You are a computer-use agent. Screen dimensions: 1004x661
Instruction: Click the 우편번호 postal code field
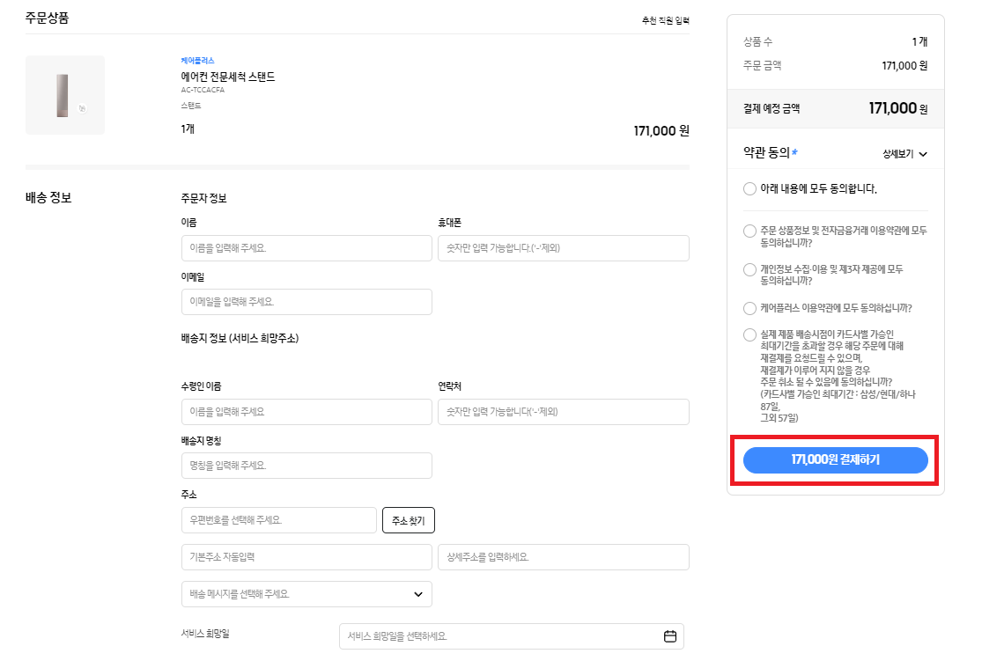[x=277, y=520]
